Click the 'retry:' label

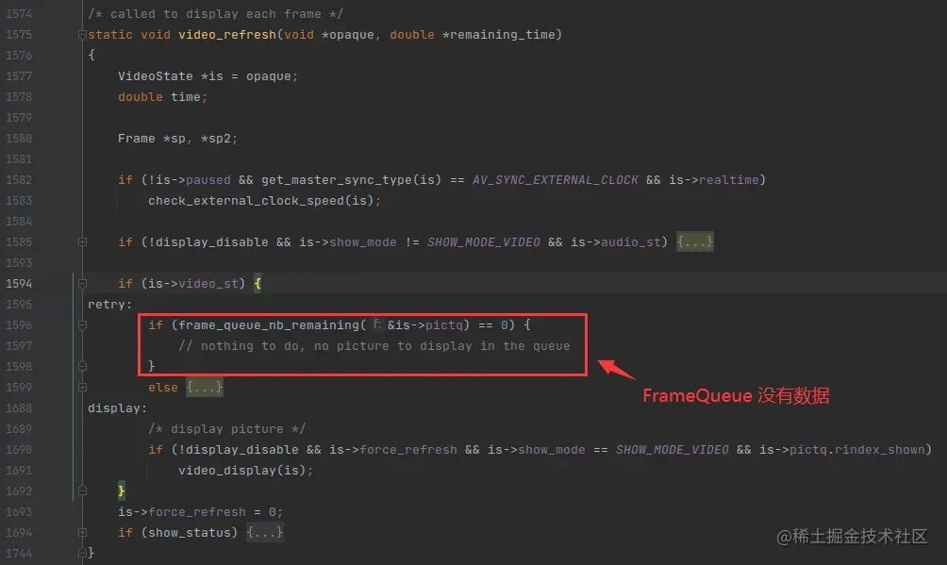pos(110,305)
